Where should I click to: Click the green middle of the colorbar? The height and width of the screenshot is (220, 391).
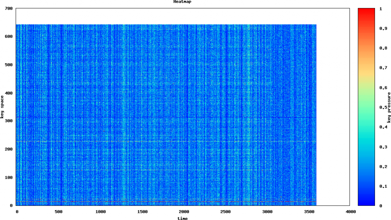coord(366,107)
